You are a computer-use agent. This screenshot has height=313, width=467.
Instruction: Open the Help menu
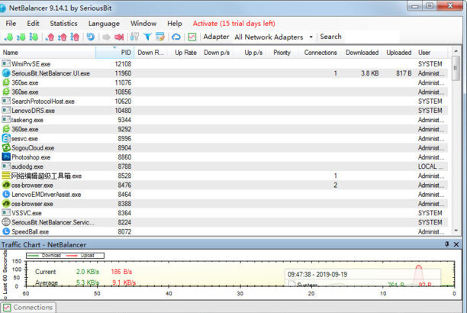pos(175,23)
